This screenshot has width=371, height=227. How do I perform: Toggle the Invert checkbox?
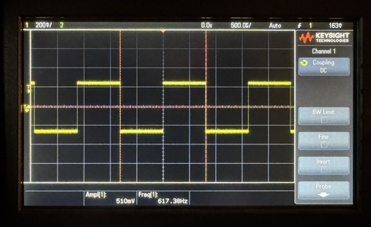pyautogui.click(x=324, y=169)
